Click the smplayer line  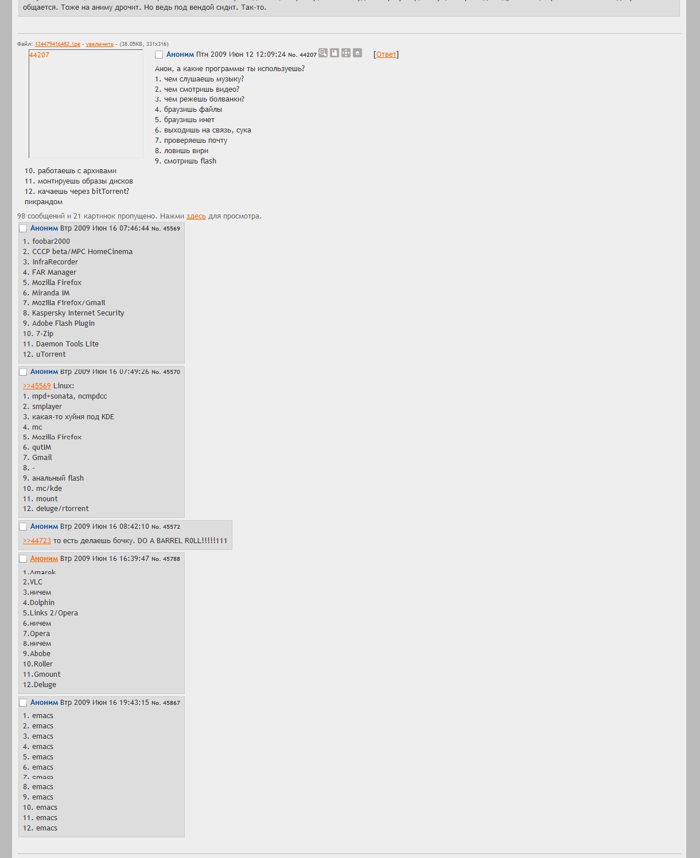(42, 407)
